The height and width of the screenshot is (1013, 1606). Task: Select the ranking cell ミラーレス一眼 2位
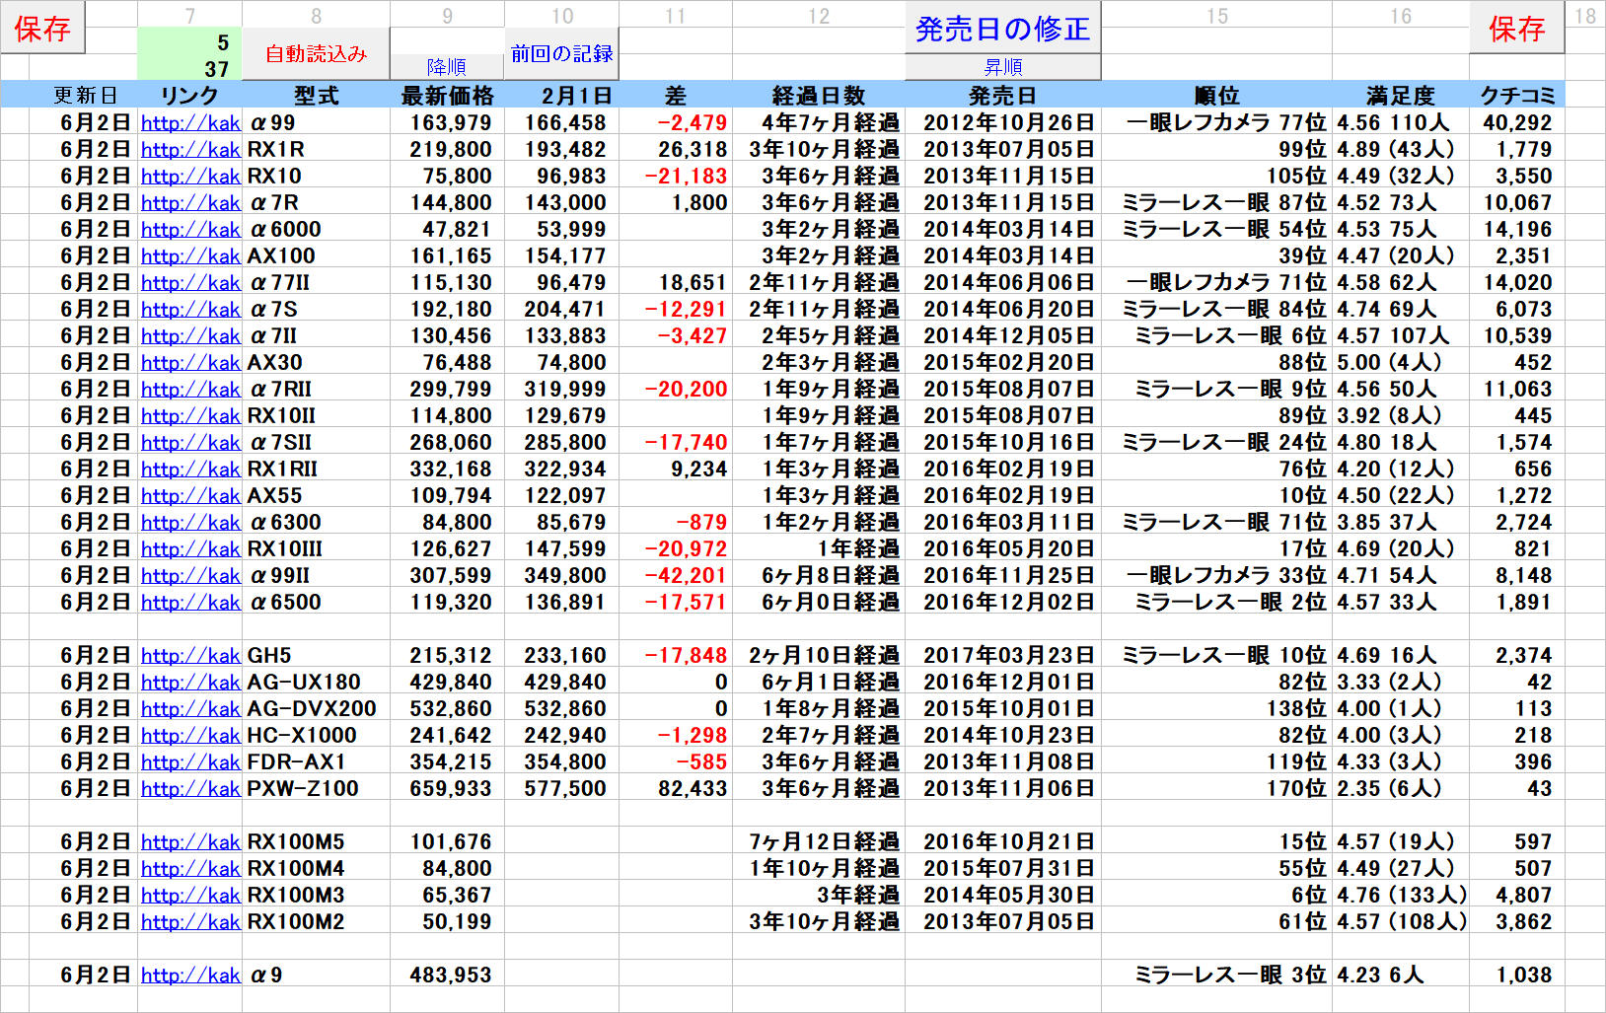click(1216, 603)
